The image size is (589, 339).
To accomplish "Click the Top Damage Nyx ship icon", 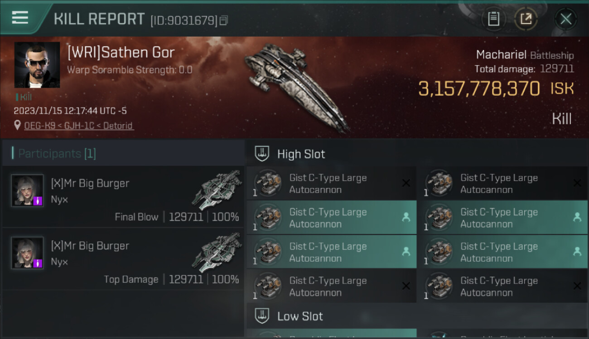I will (216, 252).
